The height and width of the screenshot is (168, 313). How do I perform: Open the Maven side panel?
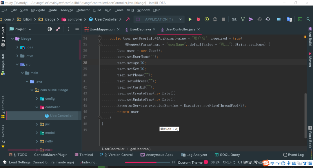[310, 59]
